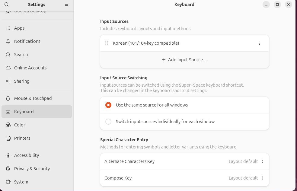Screen dimensions: 297x191
Task: Click the Color panel icon
Action: [8, 125]
